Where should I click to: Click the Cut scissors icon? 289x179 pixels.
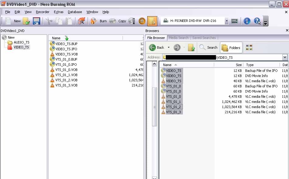[49, 21]
